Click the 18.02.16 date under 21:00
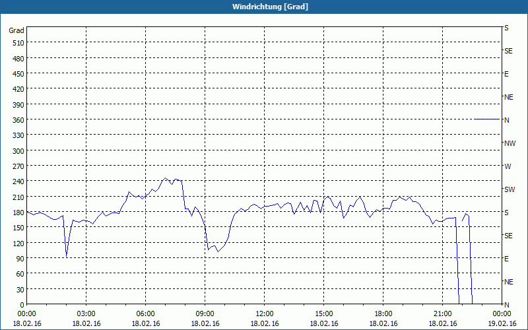 tap(442, 323)
